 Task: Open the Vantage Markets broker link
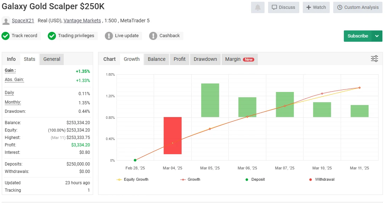[x=82, y=21]
